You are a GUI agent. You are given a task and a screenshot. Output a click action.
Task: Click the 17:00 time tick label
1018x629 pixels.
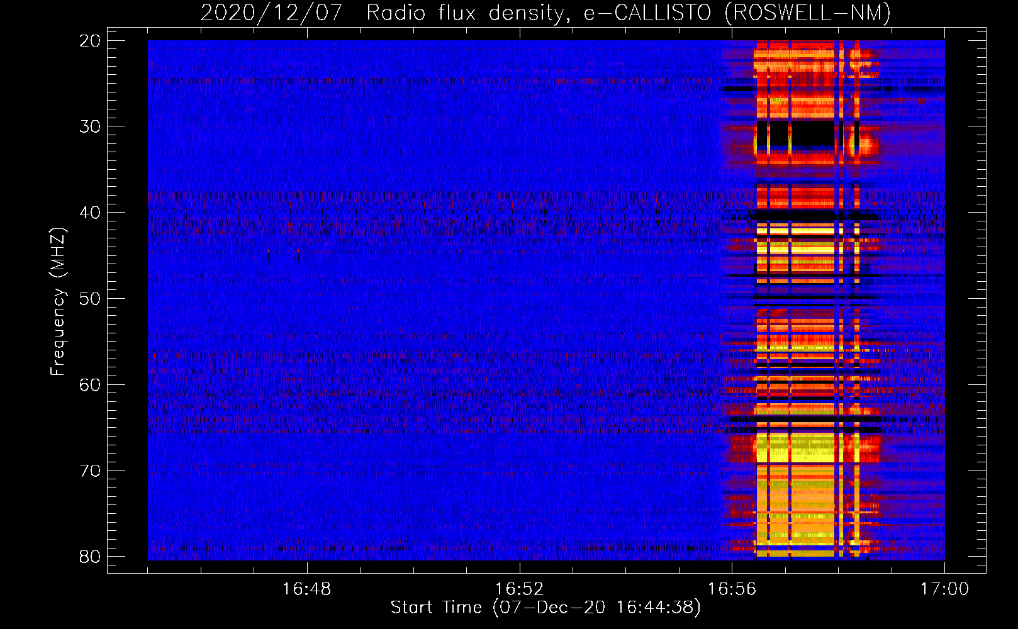tap(944, 589)
